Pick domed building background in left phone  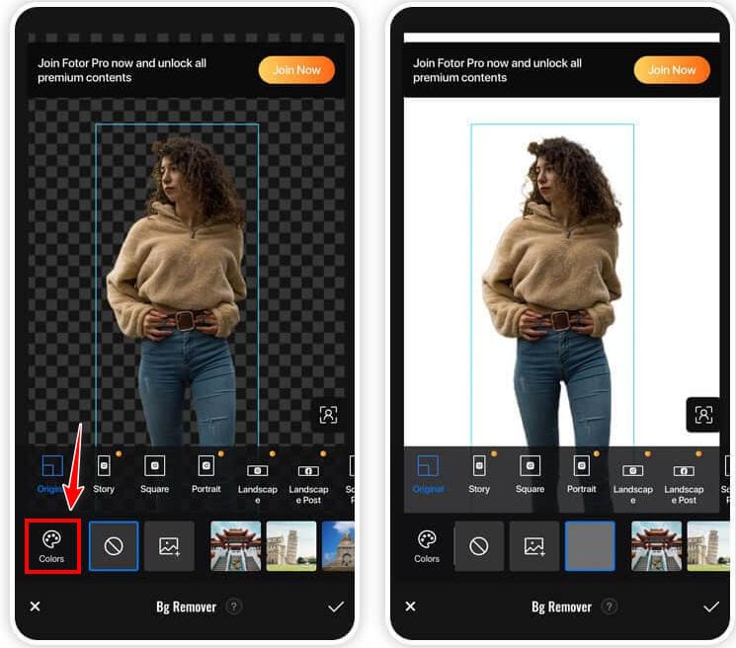coord(339,545)
